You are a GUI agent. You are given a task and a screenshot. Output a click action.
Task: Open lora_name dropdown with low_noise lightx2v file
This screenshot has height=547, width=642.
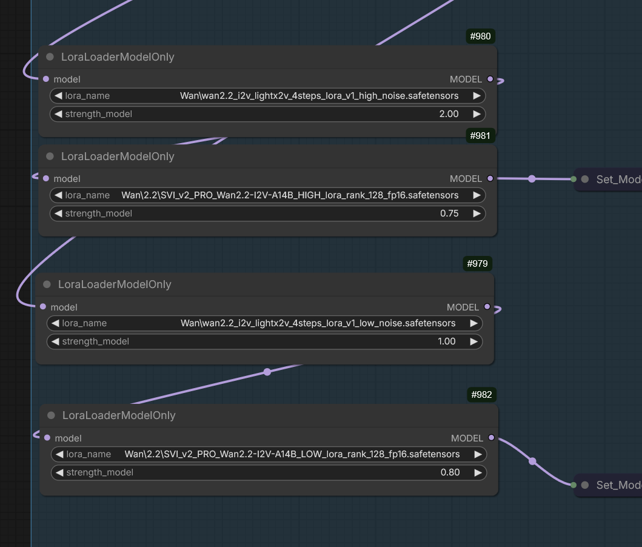(x=264, y=323)
